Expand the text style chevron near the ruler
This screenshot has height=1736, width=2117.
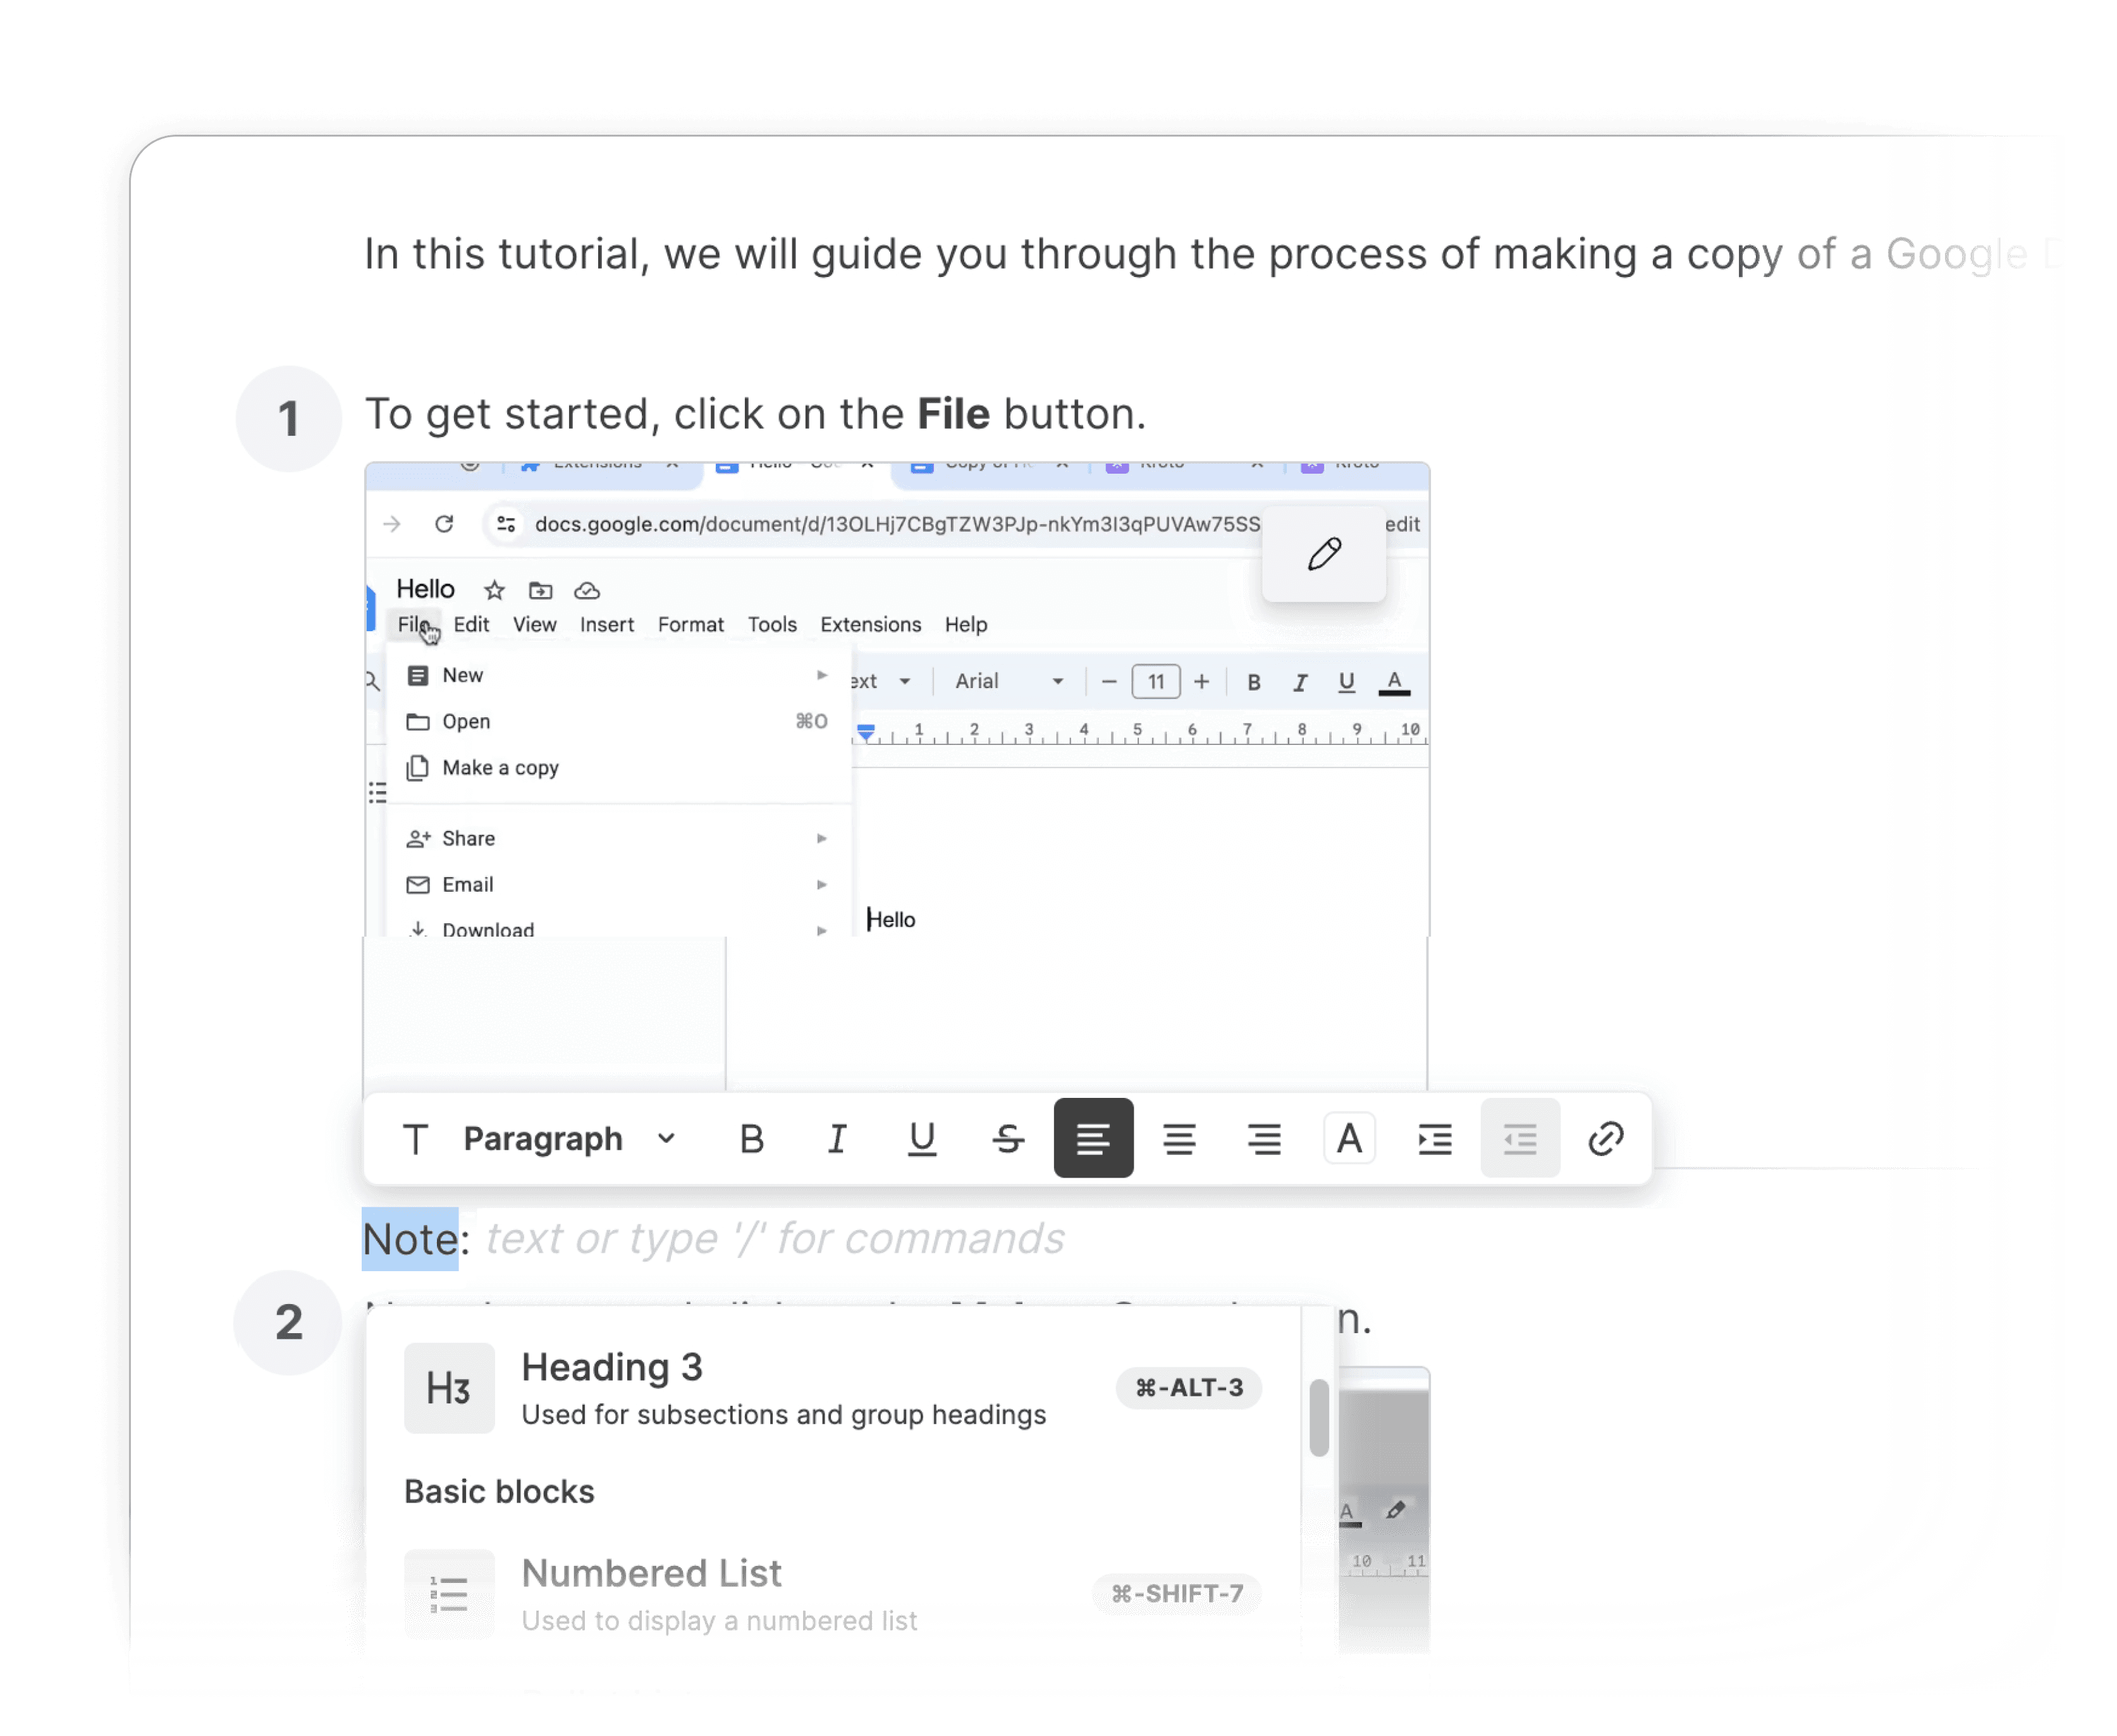(905, 681)
